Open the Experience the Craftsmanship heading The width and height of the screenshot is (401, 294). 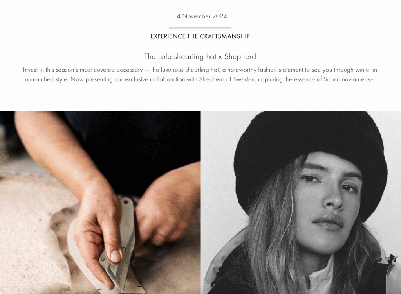click(x=200, y=36)
